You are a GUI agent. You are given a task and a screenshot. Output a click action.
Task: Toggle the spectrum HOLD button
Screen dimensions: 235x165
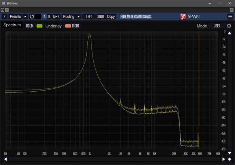[x=29, y=26]
